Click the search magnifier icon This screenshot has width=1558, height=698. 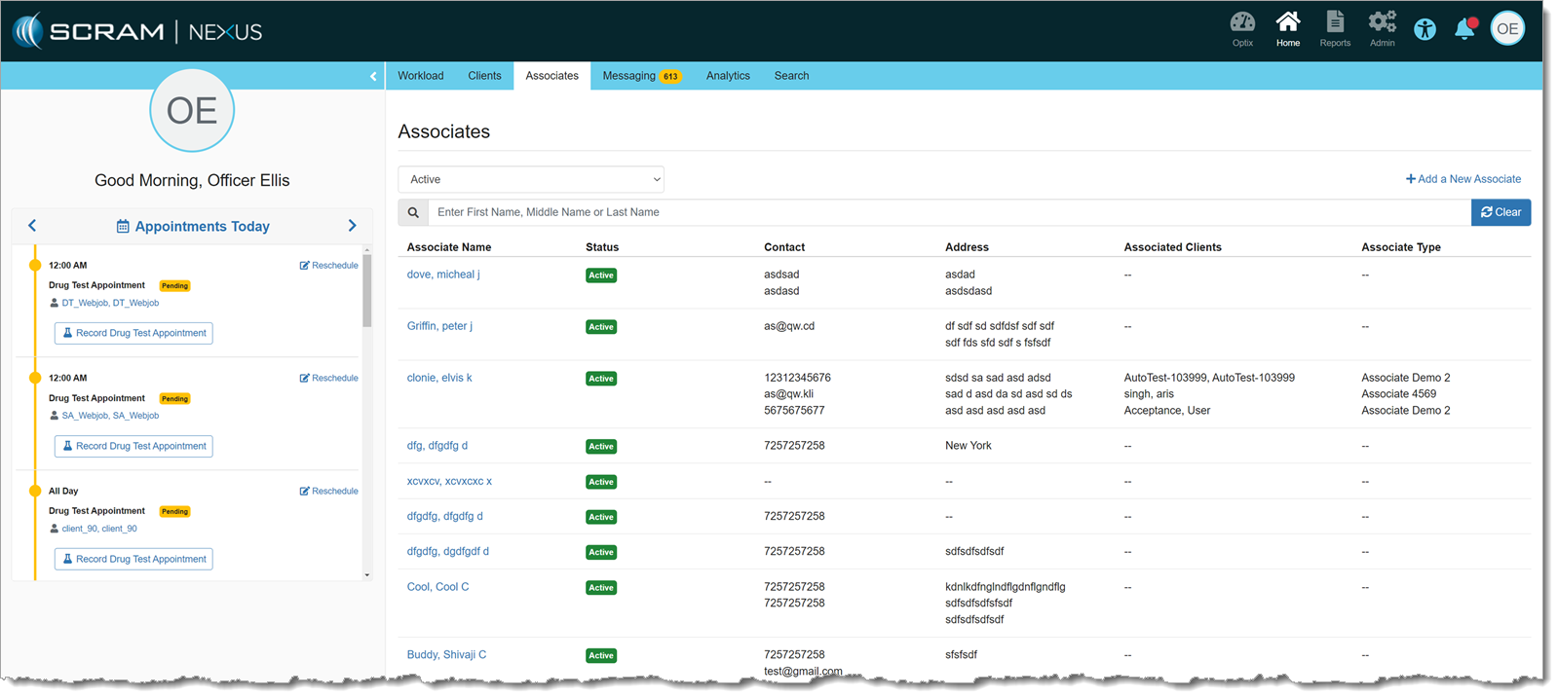[x=413, y=212]
